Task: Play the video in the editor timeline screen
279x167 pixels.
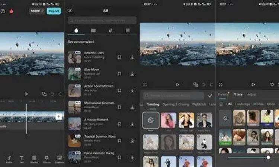Action: (26, 94)
